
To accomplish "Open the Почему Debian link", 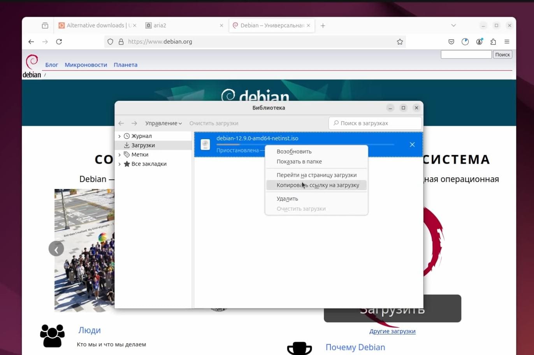I will (355, 347).
